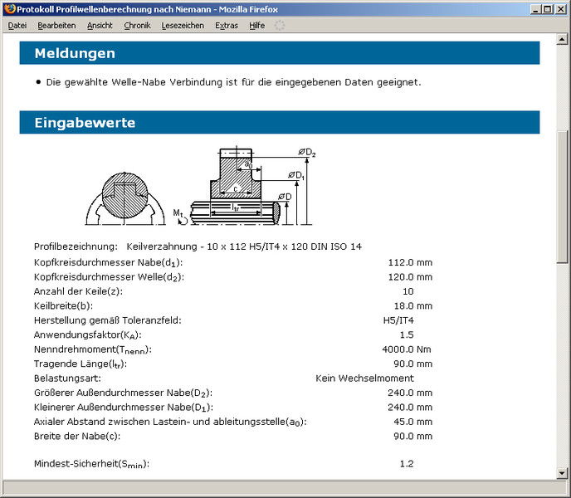Close the Firefox window
This screenshot has width=571, height=498.
click(x=561, y=8)
